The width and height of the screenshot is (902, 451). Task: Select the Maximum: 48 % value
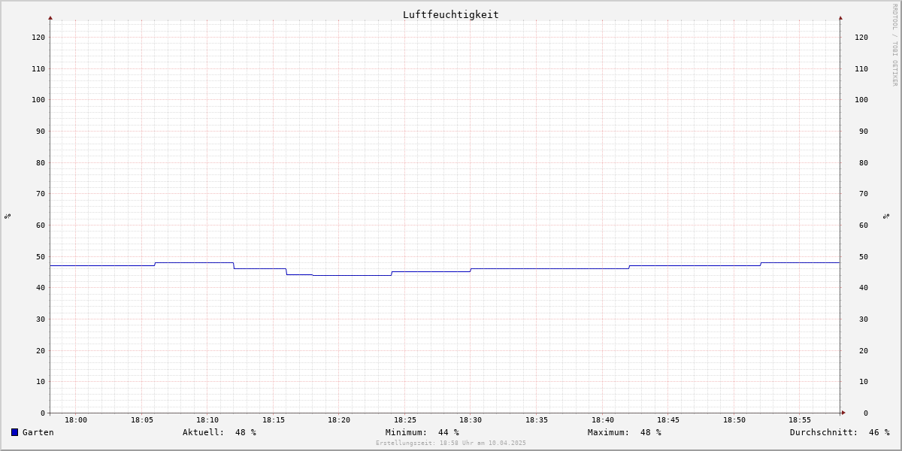coord(625,432)
